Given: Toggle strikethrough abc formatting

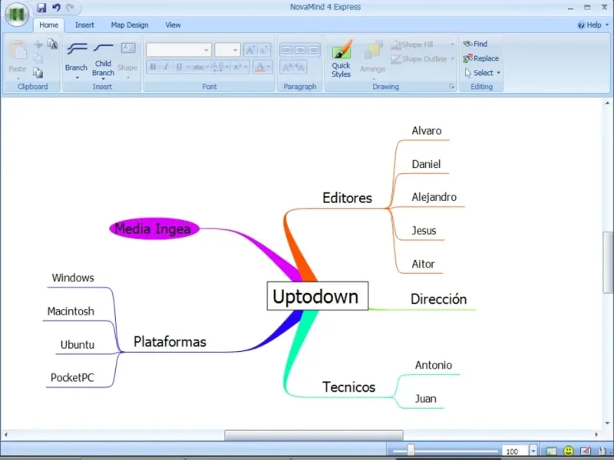Looking at the screenshot, I should [x=198, y=67].
